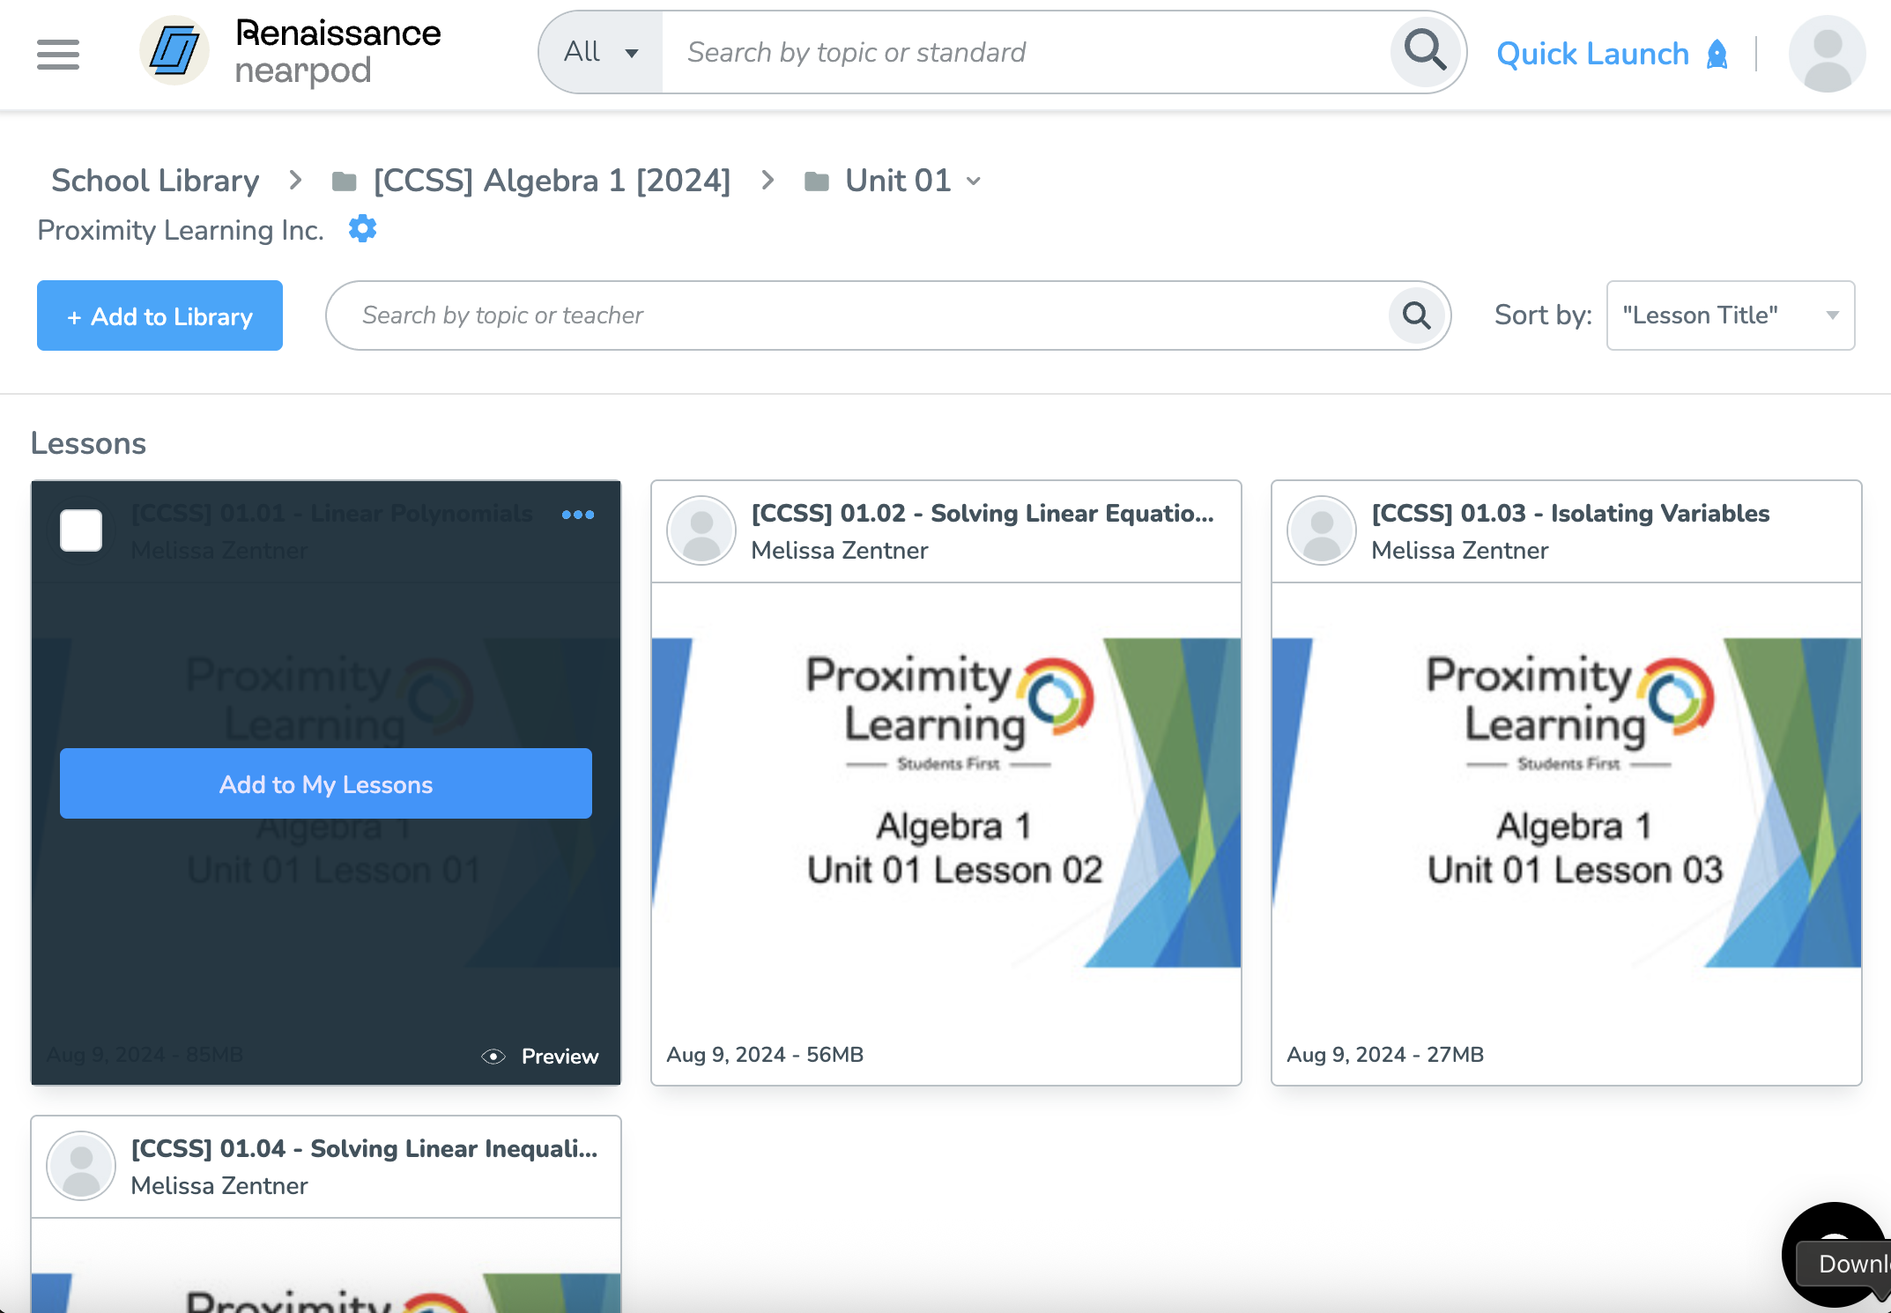
Task: Click the Quick Launch rocket icon
Action: pos(1717,54)
